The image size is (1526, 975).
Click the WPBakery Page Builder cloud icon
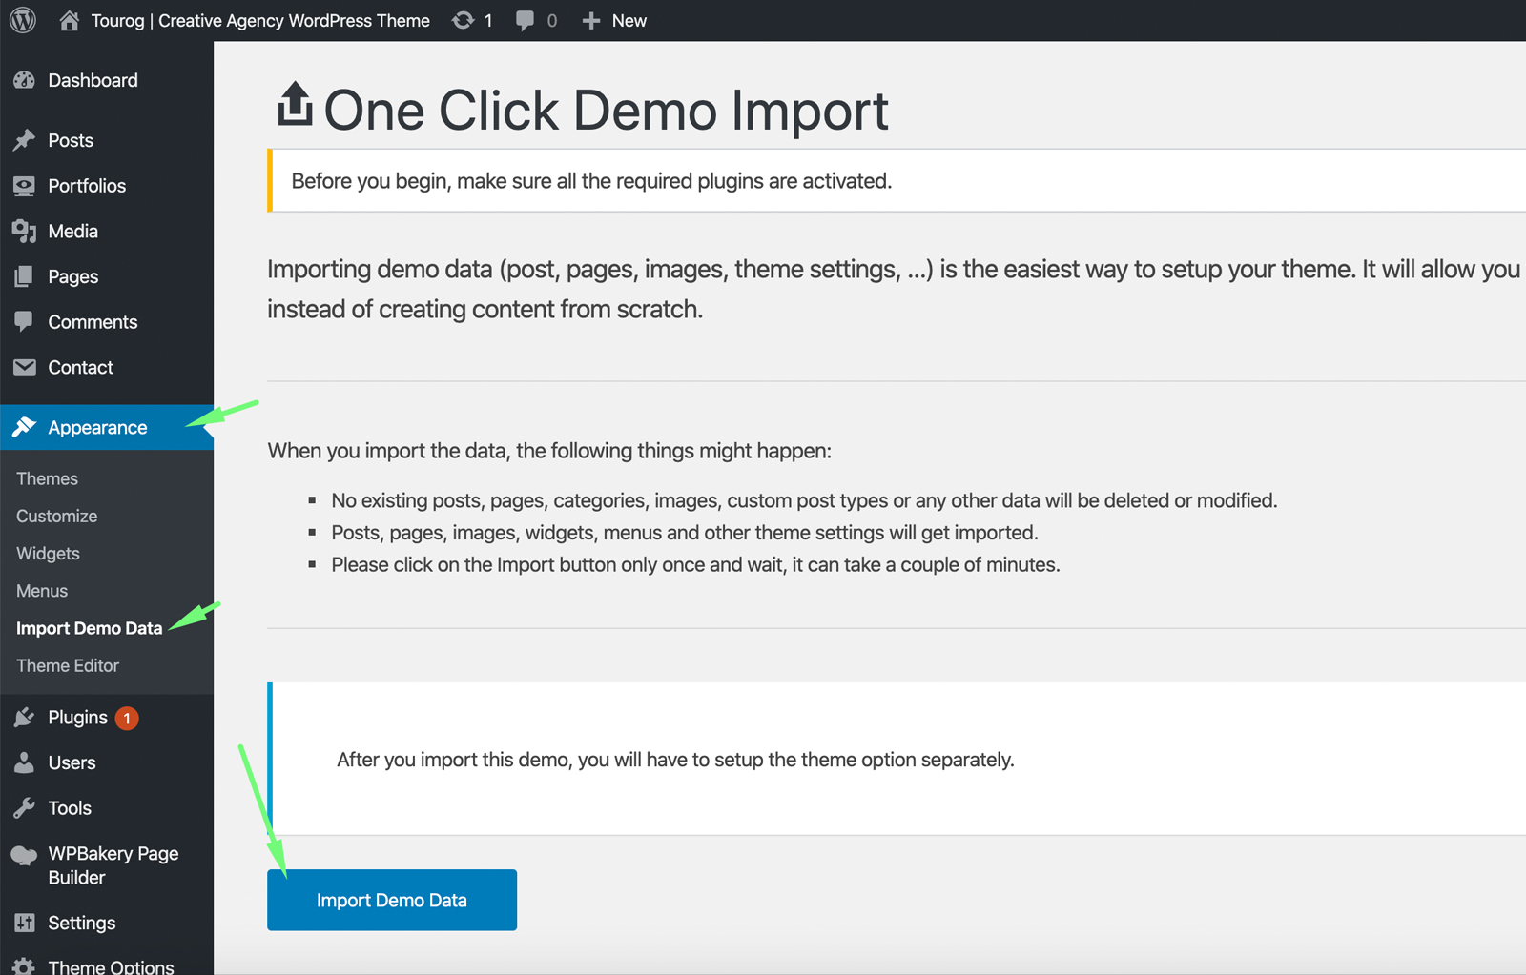(25, 855)
